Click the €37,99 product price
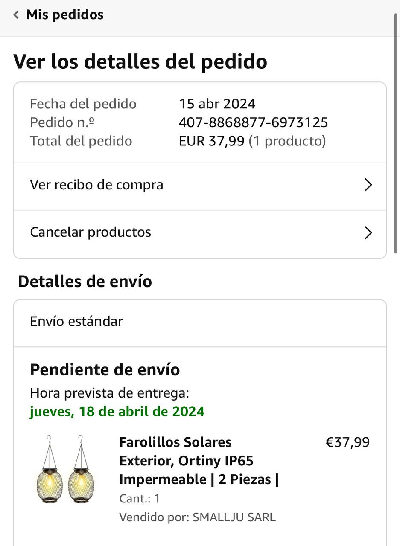Image resolution: width=400 pixels, height=546 pixels. pyautogui.click(x=347, y=442)
